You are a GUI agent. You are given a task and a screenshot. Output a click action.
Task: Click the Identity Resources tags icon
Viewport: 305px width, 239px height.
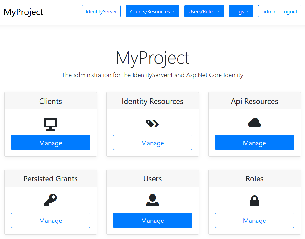coord(152,124)
